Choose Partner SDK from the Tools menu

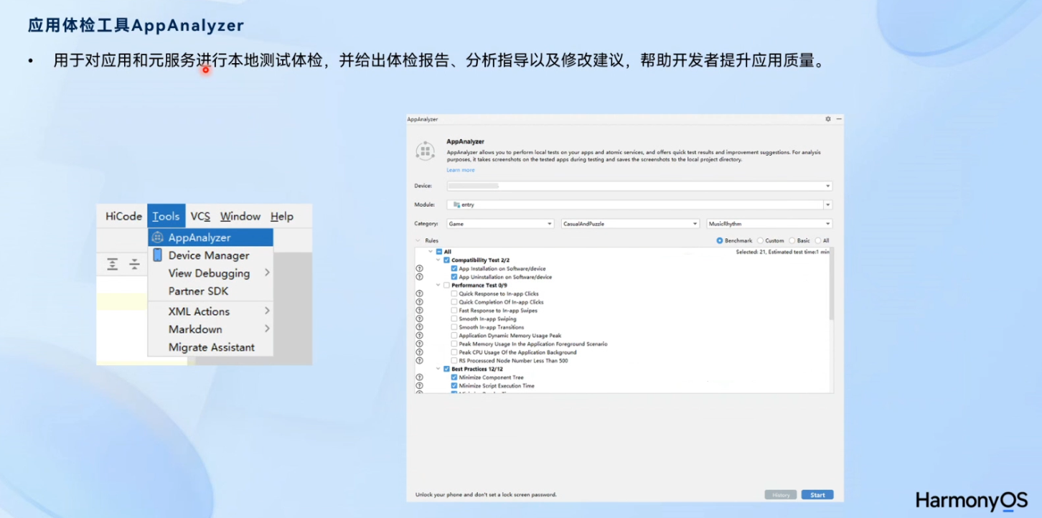210,291
